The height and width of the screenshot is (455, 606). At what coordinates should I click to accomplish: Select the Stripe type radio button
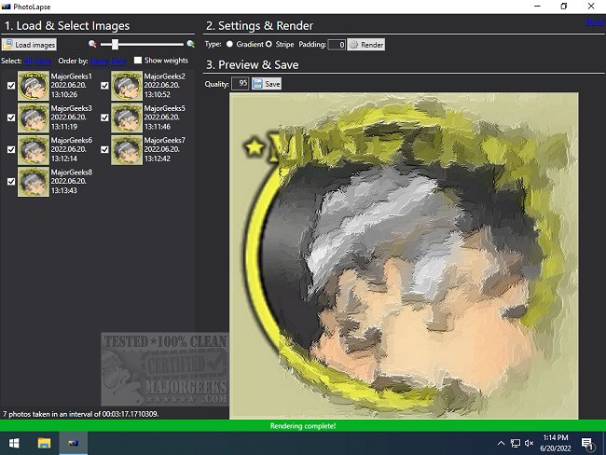pyautogui.click(x=269, y=44)
